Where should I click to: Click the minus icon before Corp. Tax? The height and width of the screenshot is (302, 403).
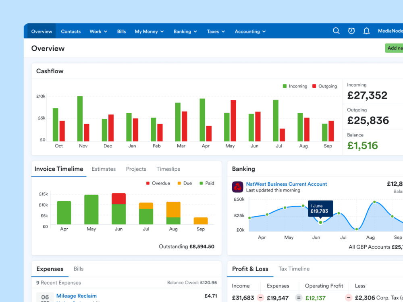point(348,298)
